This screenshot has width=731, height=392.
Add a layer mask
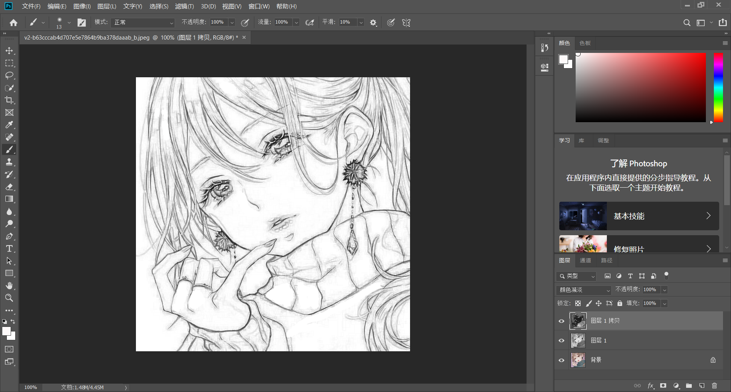(x=663, y=386)
